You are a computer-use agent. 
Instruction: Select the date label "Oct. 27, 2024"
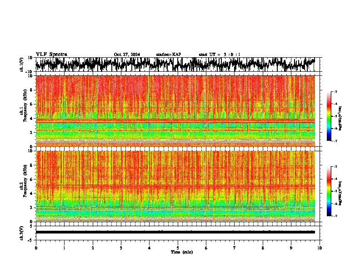coord(127,55)
